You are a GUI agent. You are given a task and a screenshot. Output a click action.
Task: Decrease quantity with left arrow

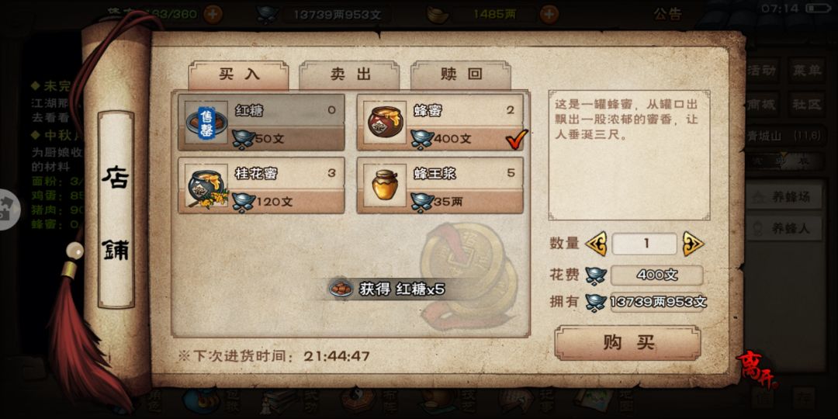(596, 244)
